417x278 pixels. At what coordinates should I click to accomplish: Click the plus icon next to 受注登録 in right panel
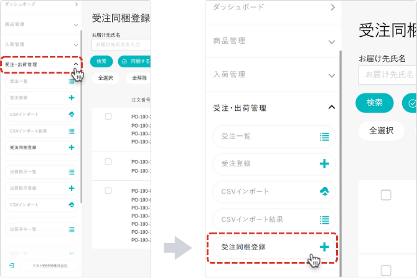point(324,164)
